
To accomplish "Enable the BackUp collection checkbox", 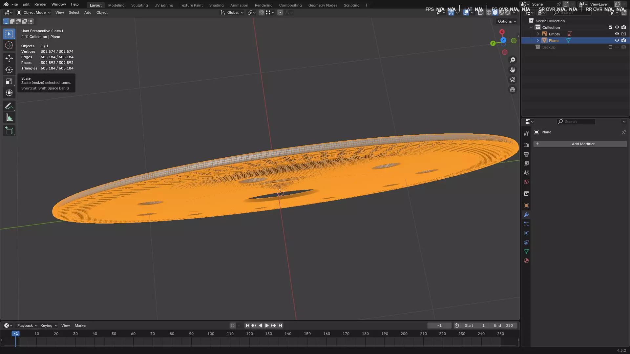I will pos(610,47).
